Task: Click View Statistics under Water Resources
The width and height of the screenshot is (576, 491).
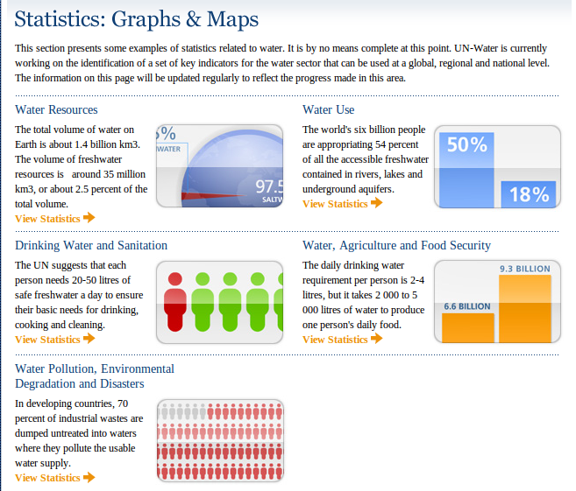Action: coord(47,218)
